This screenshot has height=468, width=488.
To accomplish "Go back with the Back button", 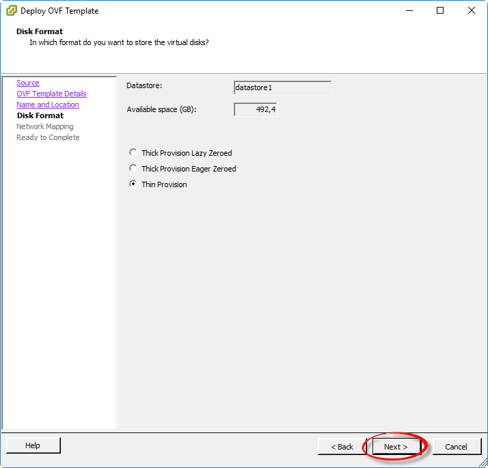I will [x=342, y=447].
